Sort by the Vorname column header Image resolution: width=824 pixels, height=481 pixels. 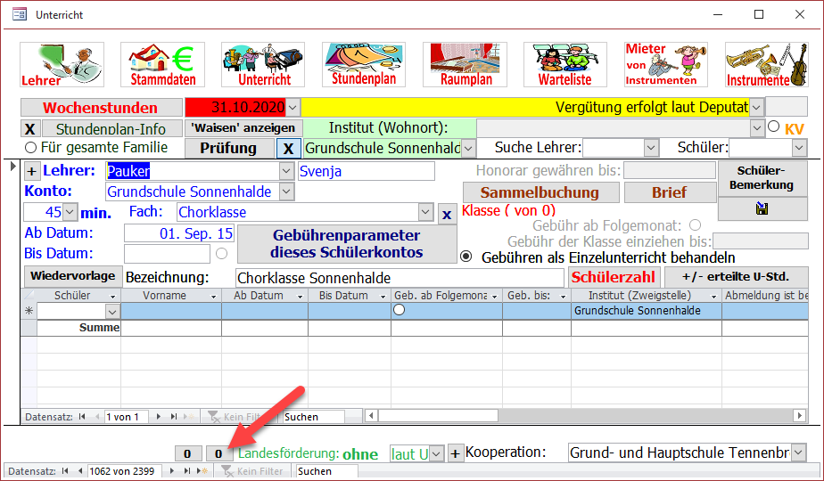165,296
